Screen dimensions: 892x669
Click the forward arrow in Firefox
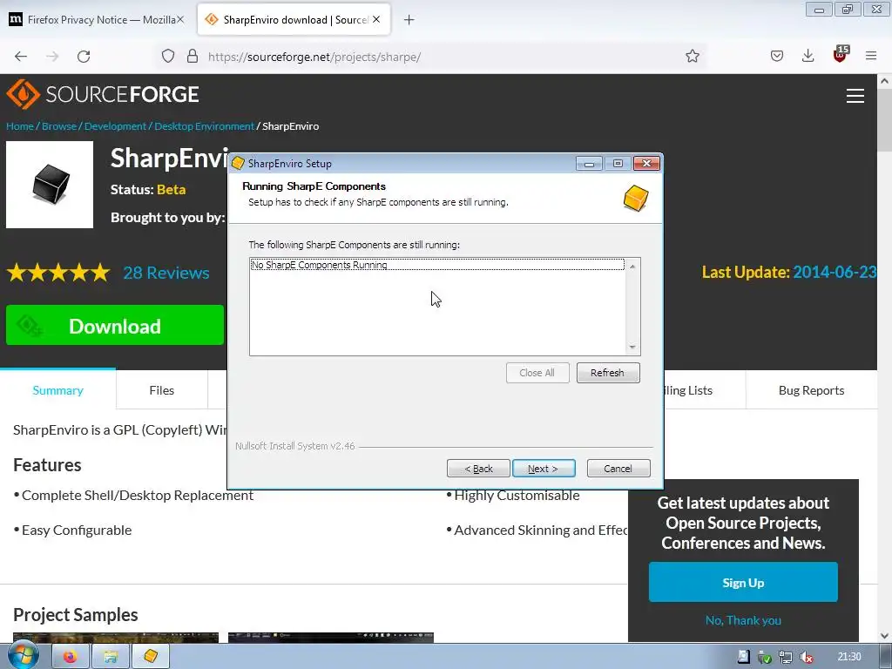point(52,57)
